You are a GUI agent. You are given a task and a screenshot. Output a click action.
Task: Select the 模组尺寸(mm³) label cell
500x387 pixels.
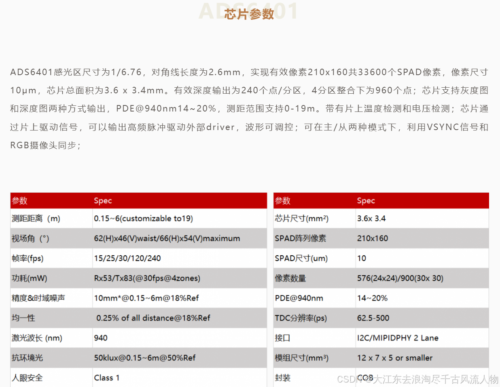[314, 358]
